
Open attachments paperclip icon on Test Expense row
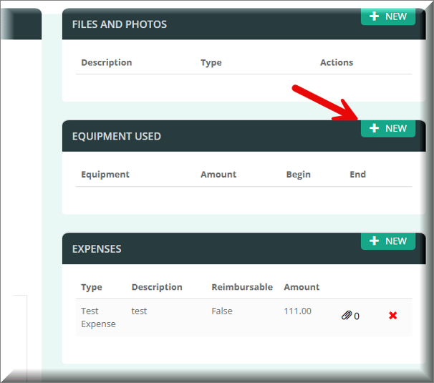coord(350,316)
